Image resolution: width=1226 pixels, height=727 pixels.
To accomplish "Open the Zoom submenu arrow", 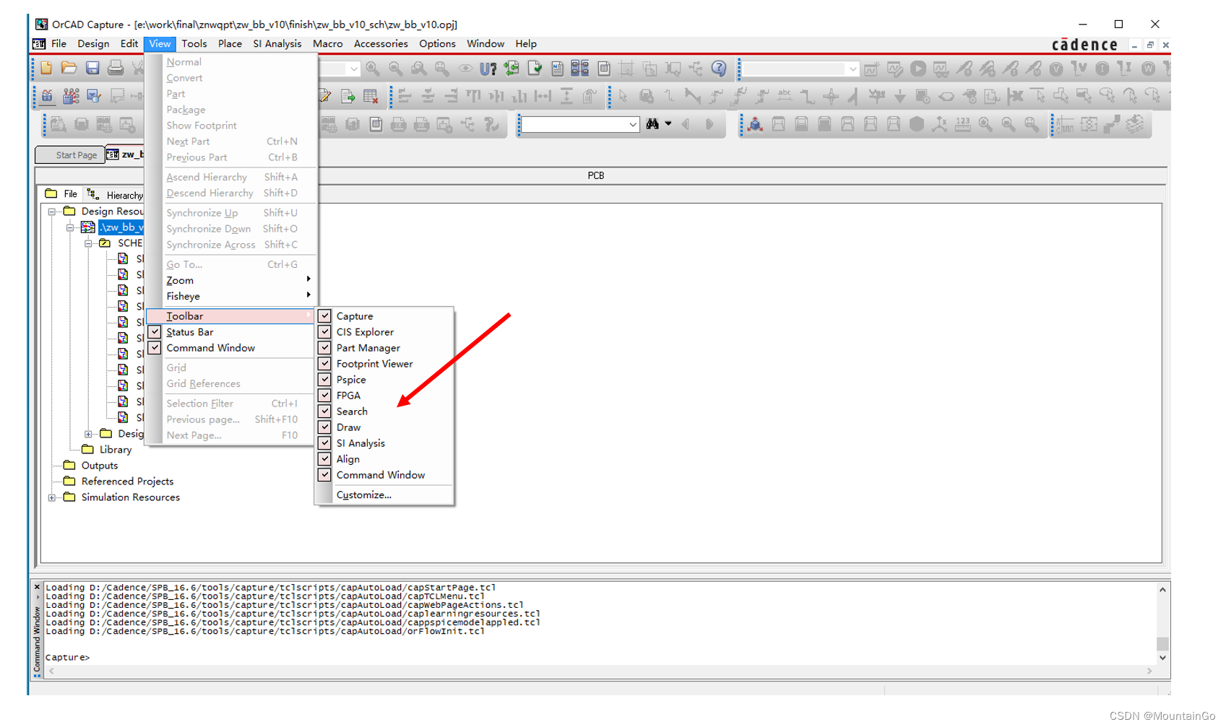I will point(308,280).
